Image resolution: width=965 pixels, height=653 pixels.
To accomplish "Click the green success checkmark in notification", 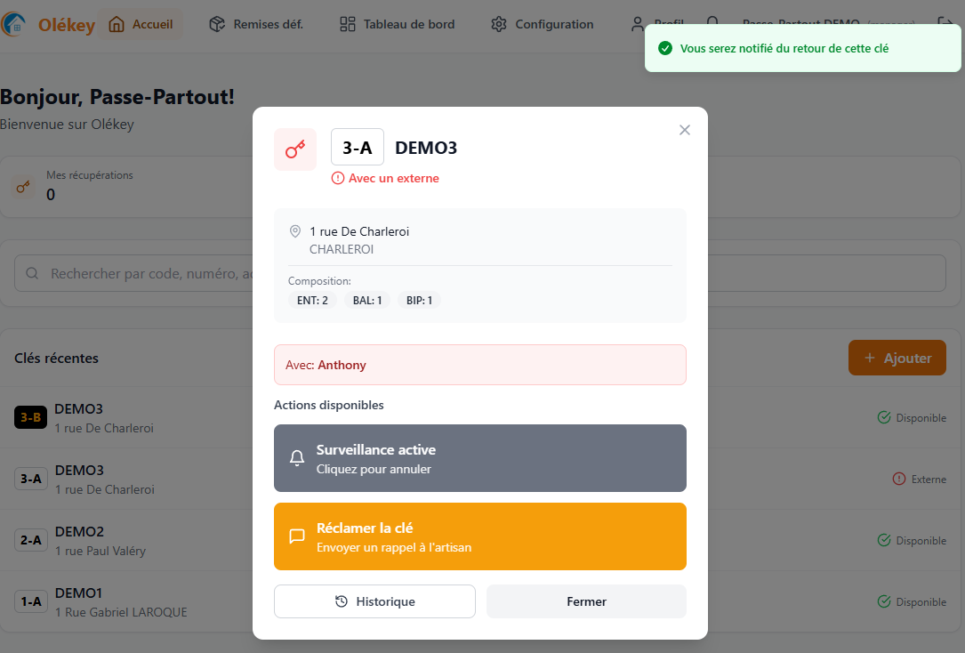I will click(x=664, y=49).
